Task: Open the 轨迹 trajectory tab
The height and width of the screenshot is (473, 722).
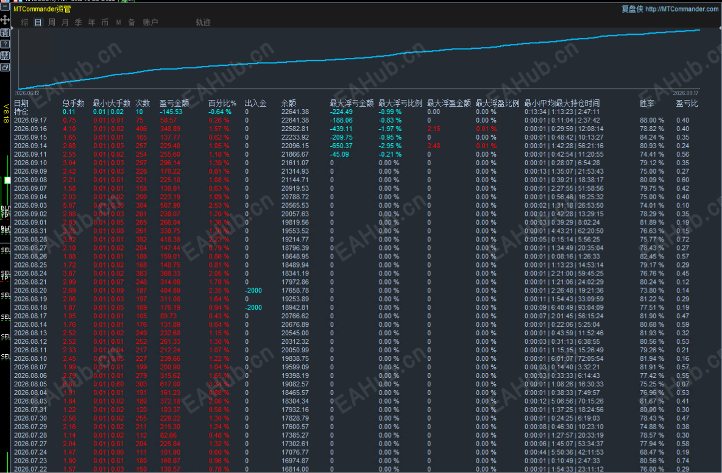Action: (203, 22)
